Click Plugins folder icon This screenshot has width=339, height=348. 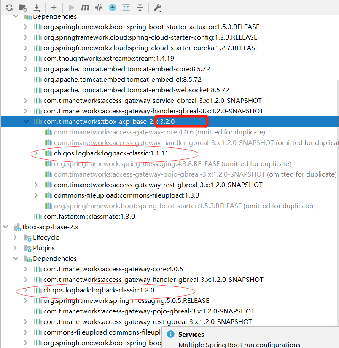pos(27,248)
